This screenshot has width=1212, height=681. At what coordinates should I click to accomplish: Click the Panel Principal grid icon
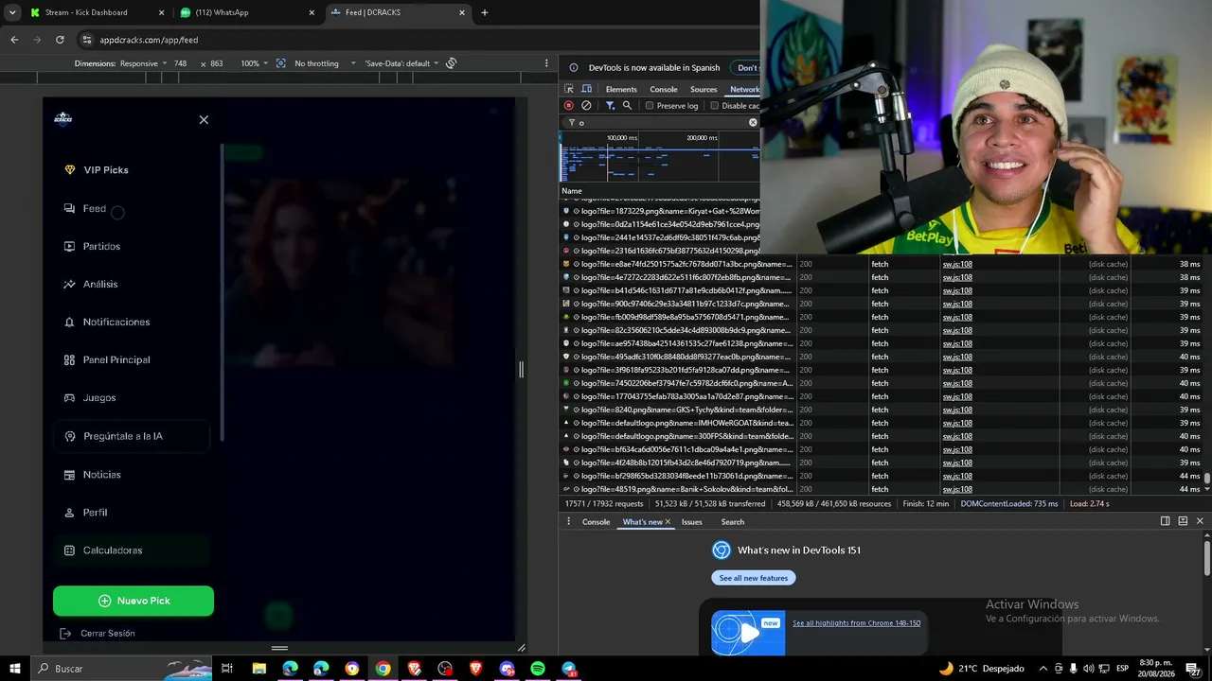tap(69, 360)
